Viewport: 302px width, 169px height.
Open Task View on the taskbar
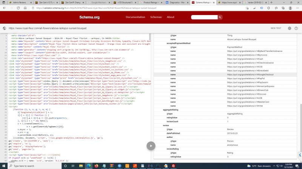click(x=73, y=166)
